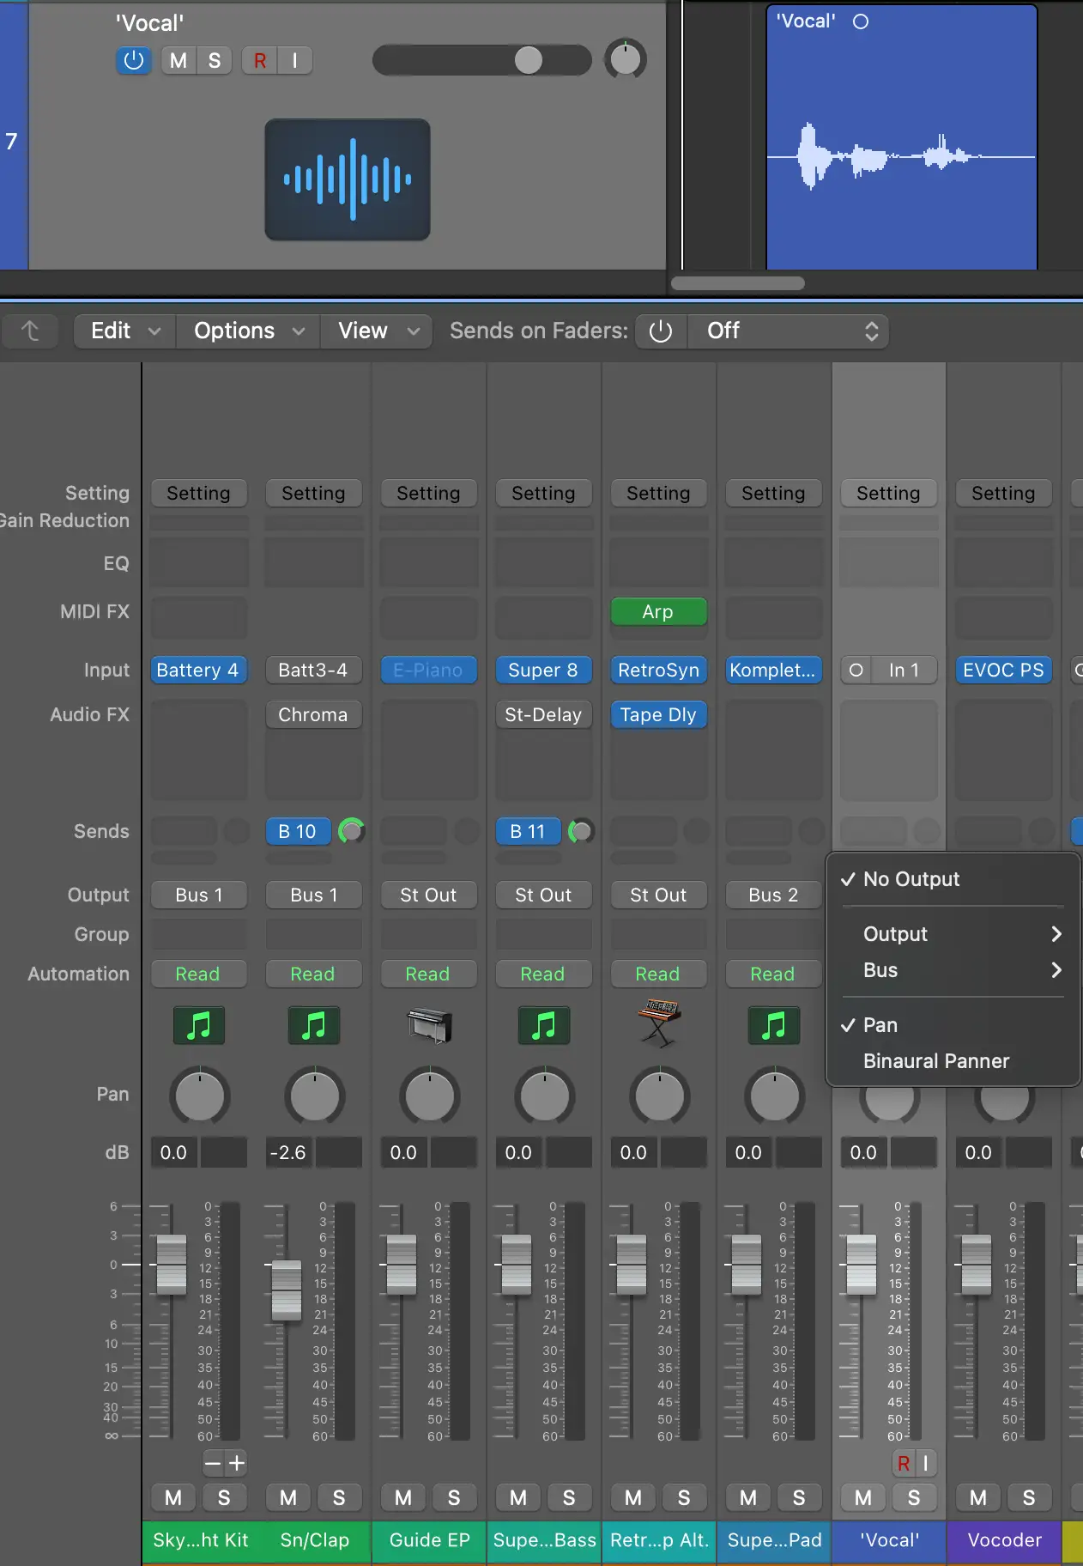Mute the Sn/Clap channel strip
Screen dimensions: 1083x1566
click(288, 1497)
